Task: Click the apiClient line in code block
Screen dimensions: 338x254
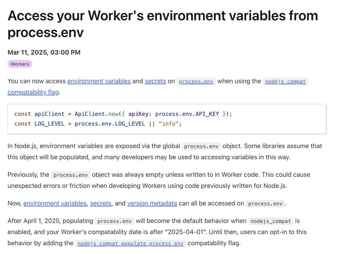Action: [x=123, y=114]
